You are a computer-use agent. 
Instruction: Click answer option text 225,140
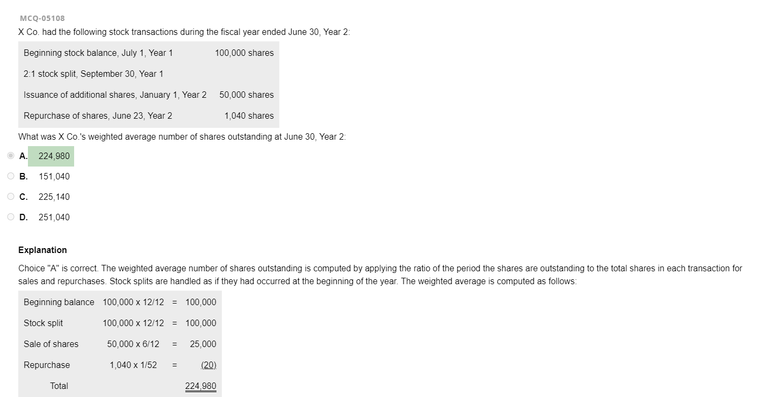(x=54, y=197)
